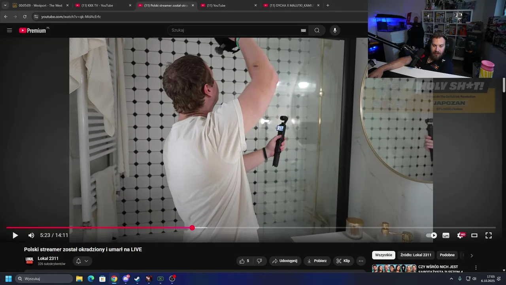Open Xbox app from taskbar
The image size is (506, 285).
pos(160,279)
